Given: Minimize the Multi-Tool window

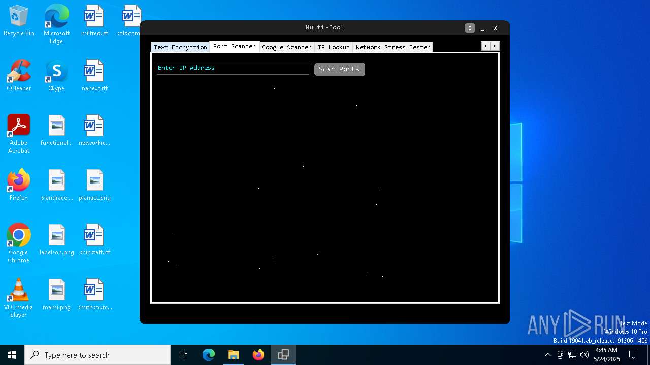Looking at the screenshot, I should 482,28.
